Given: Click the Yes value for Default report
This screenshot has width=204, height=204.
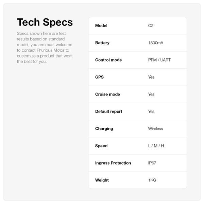Looking at the screenshot, I should point(151,111).
